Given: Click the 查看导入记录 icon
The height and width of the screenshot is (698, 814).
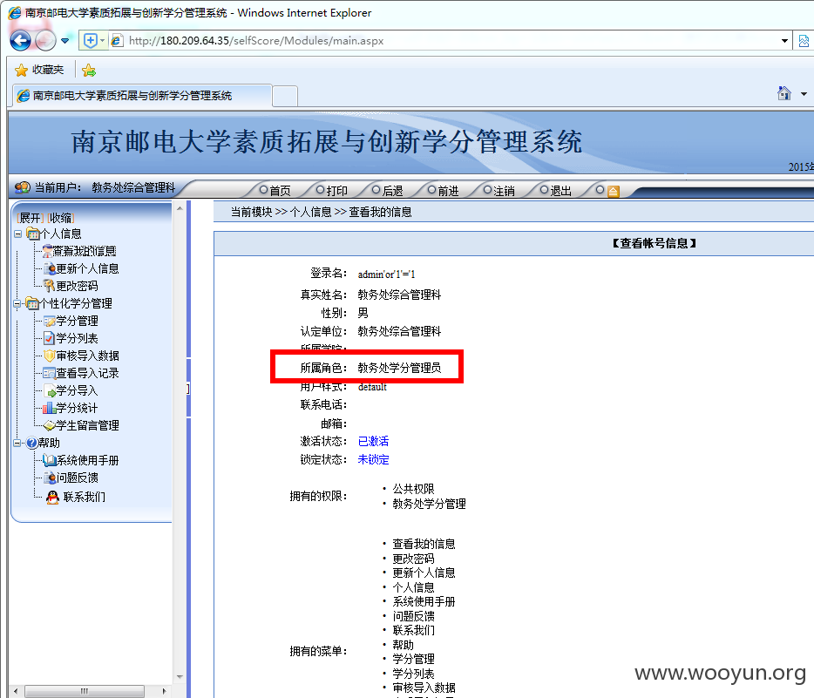Looking at the screenshot, I should [x=50, y=373].
